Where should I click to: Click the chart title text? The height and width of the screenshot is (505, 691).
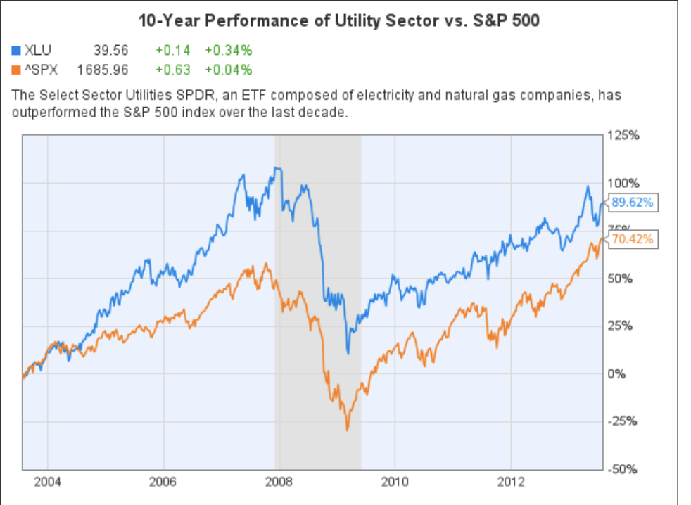coord(338,20)
